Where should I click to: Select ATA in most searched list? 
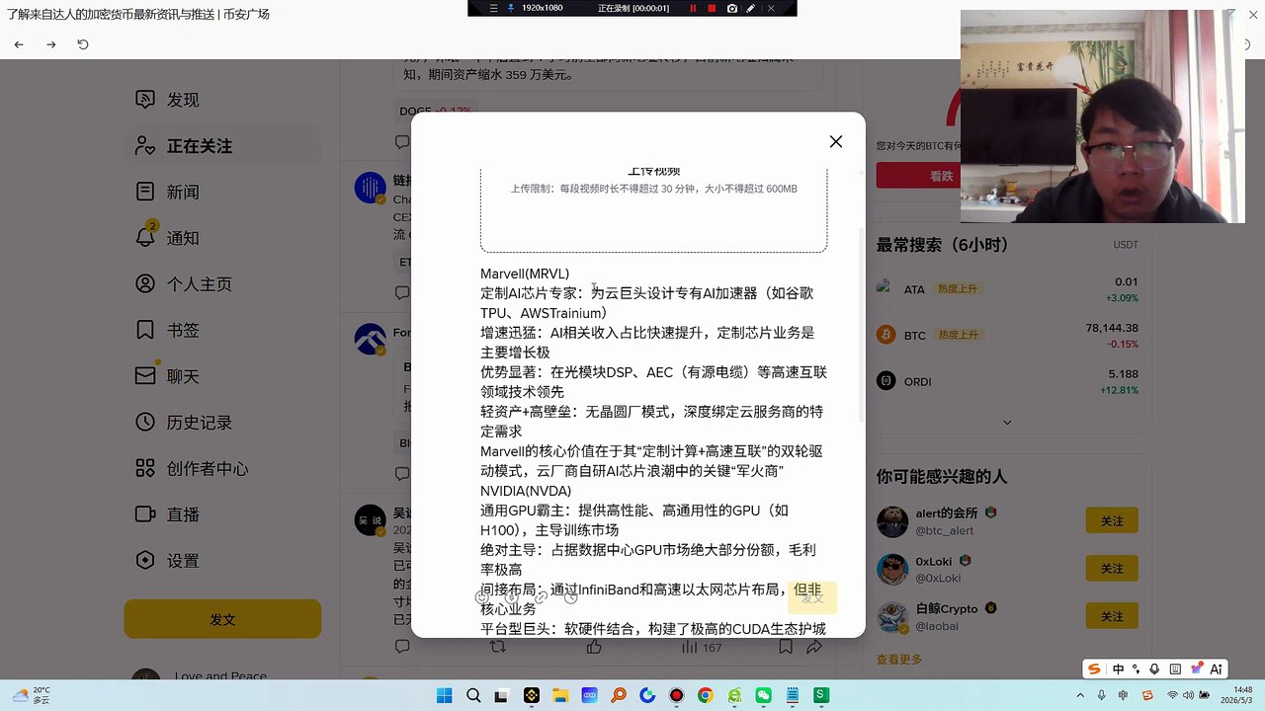[1007, 289]
